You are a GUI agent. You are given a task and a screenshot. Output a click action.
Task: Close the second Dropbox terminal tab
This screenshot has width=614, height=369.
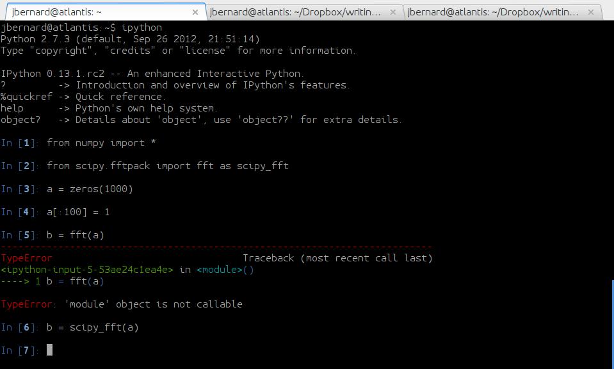(394, 12)
